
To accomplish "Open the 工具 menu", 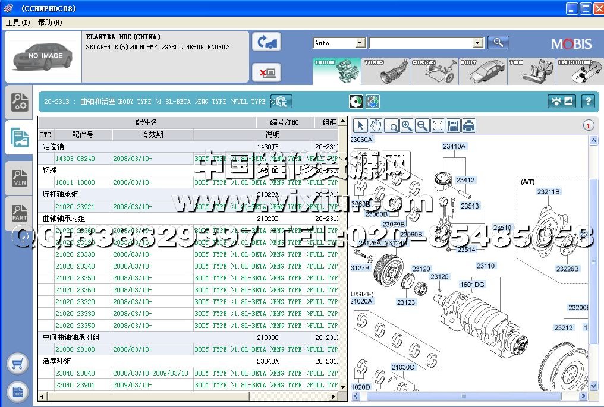I will [17, 23].
